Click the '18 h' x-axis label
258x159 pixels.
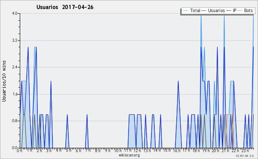pos(196,150)
